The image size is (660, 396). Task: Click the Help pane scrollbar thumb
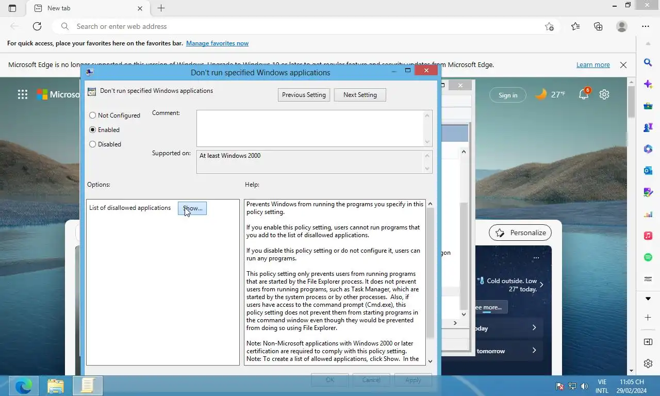(x=431, y=273)
